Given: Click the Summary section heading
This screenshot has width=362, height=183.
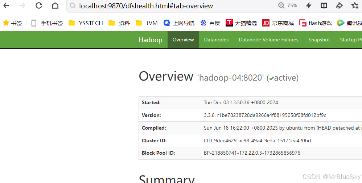Looking at the screenshot, I should point(167,179).
